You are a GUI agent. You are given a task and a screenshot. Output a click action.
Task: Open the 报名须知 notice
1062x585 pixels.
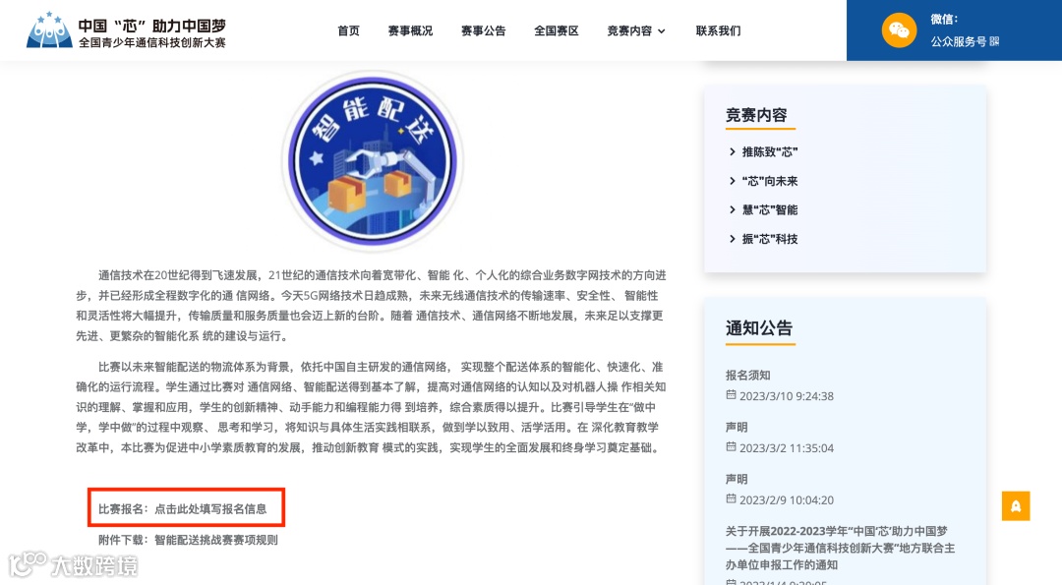pyautogui.click(x=747, y=376)
